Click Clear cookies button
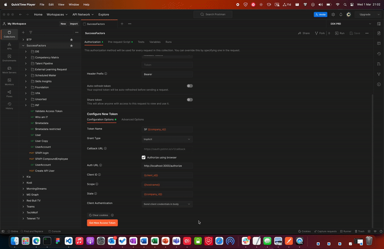 click(x=99, y=215)
